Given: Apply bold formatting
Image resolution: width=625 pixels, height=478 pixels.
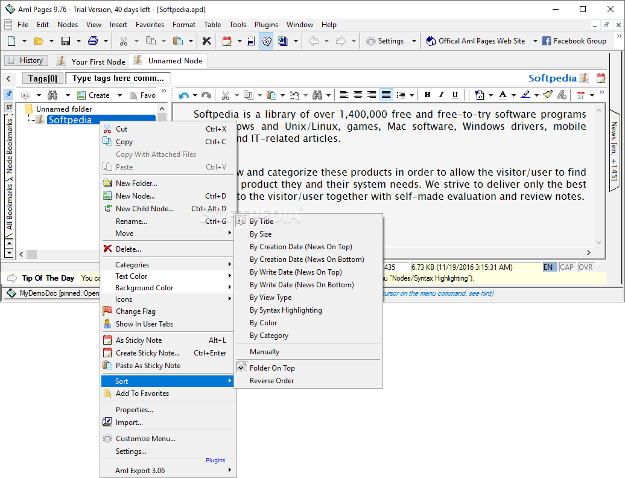Looking at the screenshot, I should (x=427, y=95).
